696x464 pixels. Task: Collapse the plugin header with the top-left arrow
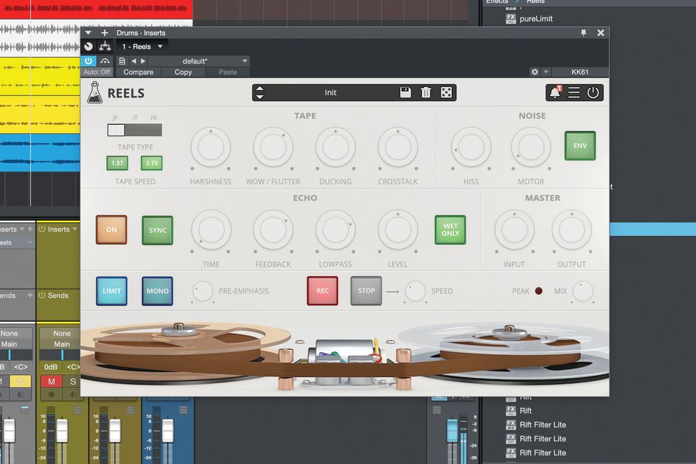click(x=88, y=32)
